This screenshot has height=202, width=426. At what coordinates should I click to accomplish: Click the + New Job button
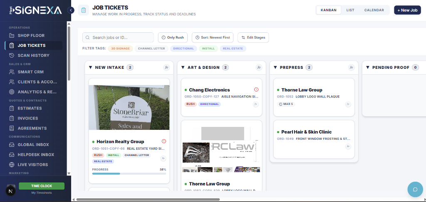(x=407, y=10)
